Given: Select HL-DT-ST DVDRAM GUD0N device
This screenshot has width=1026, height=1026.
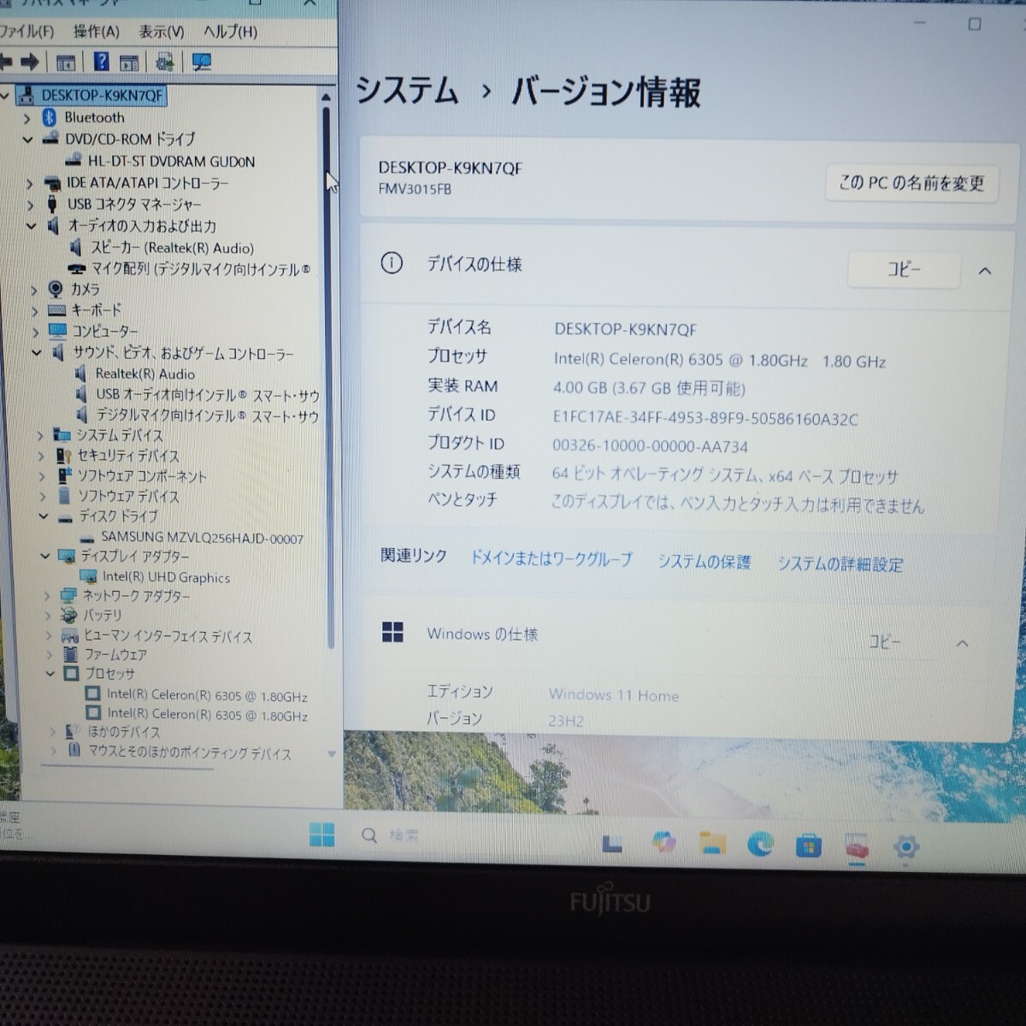Looking at the screenshot, I should [171, 161].
